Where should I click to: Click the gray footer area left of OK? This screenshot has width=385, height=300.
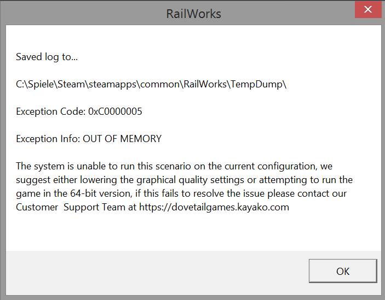pos(153,271)
